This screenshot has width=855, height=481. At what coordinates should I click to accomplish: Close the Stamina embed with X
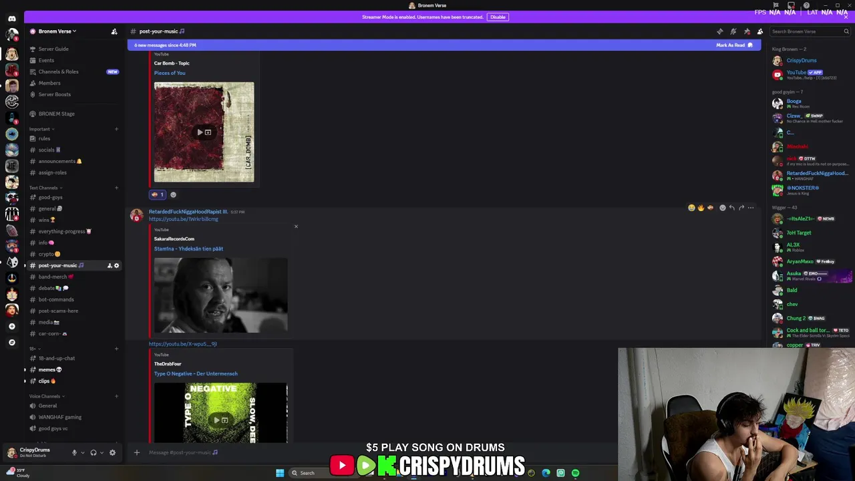[x=296, y=226]
